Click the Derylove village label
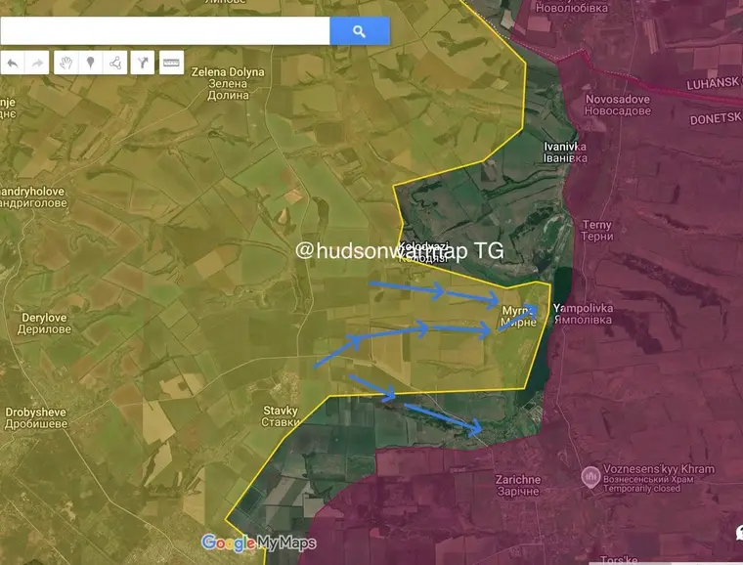The width and height of the screenshot is (743, 565). coord(45,324)
